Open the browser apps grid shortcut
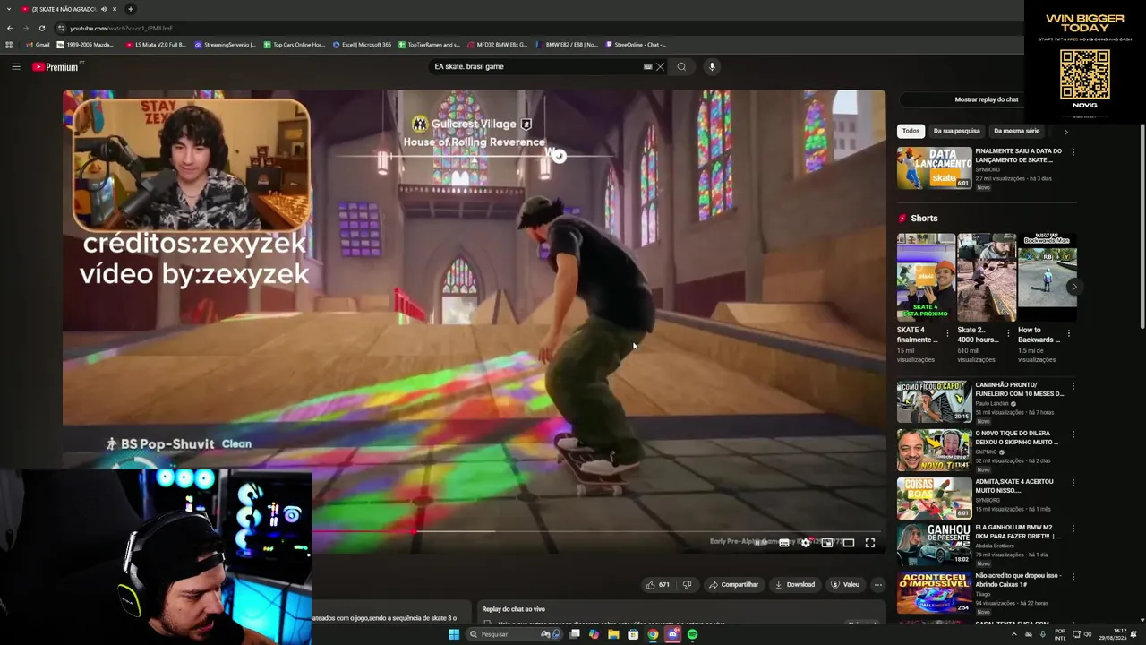 (9, 45)
